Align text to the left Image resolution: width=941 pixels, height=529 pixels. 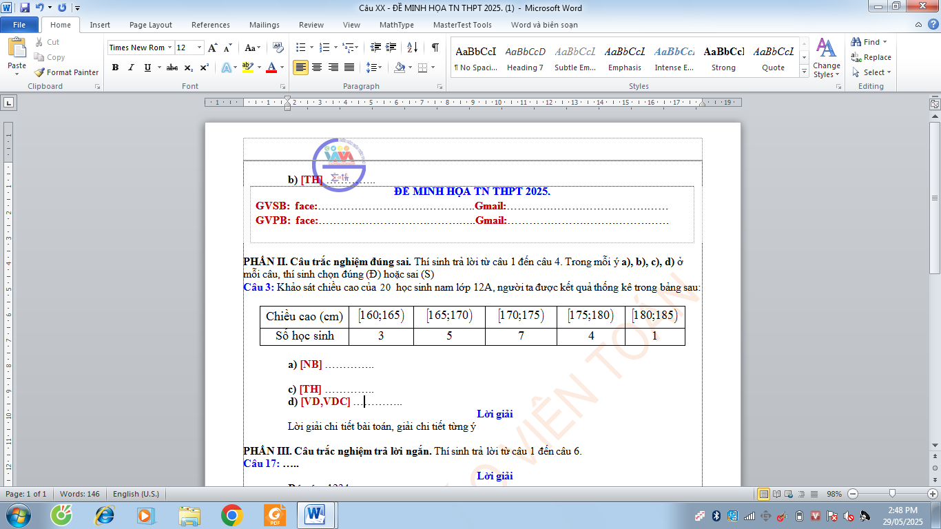click(300, 68)
